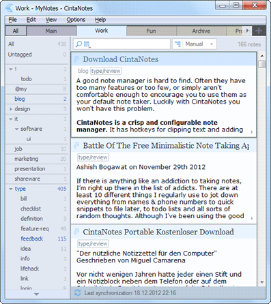Switch to the Archive tab
Viewport: 271px width, 304px height.
(201, 31)
